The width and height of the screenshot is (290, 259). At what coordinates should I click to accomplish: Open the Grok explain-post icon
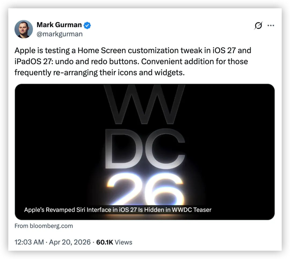[x=258, y=25]
